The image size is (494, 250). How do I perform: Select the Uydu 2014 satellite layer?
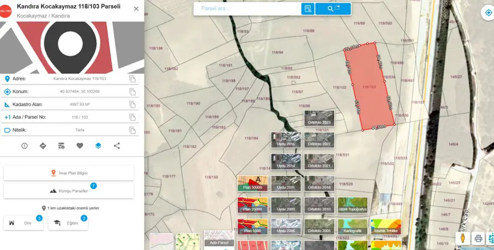click(x=286, y=162)
